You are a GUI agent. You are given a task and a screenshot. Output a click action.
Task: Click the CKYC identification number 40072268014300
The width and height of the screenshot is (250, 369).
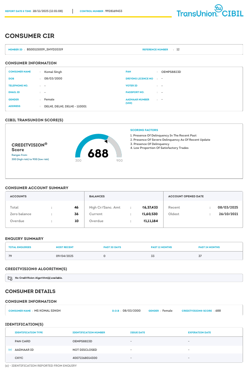click(x=84, y=358)
